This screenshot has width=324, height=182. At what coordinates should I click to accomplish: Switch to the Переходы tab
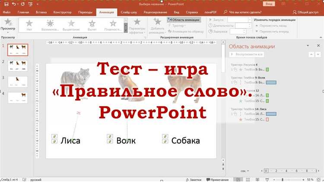pos(85,12)
